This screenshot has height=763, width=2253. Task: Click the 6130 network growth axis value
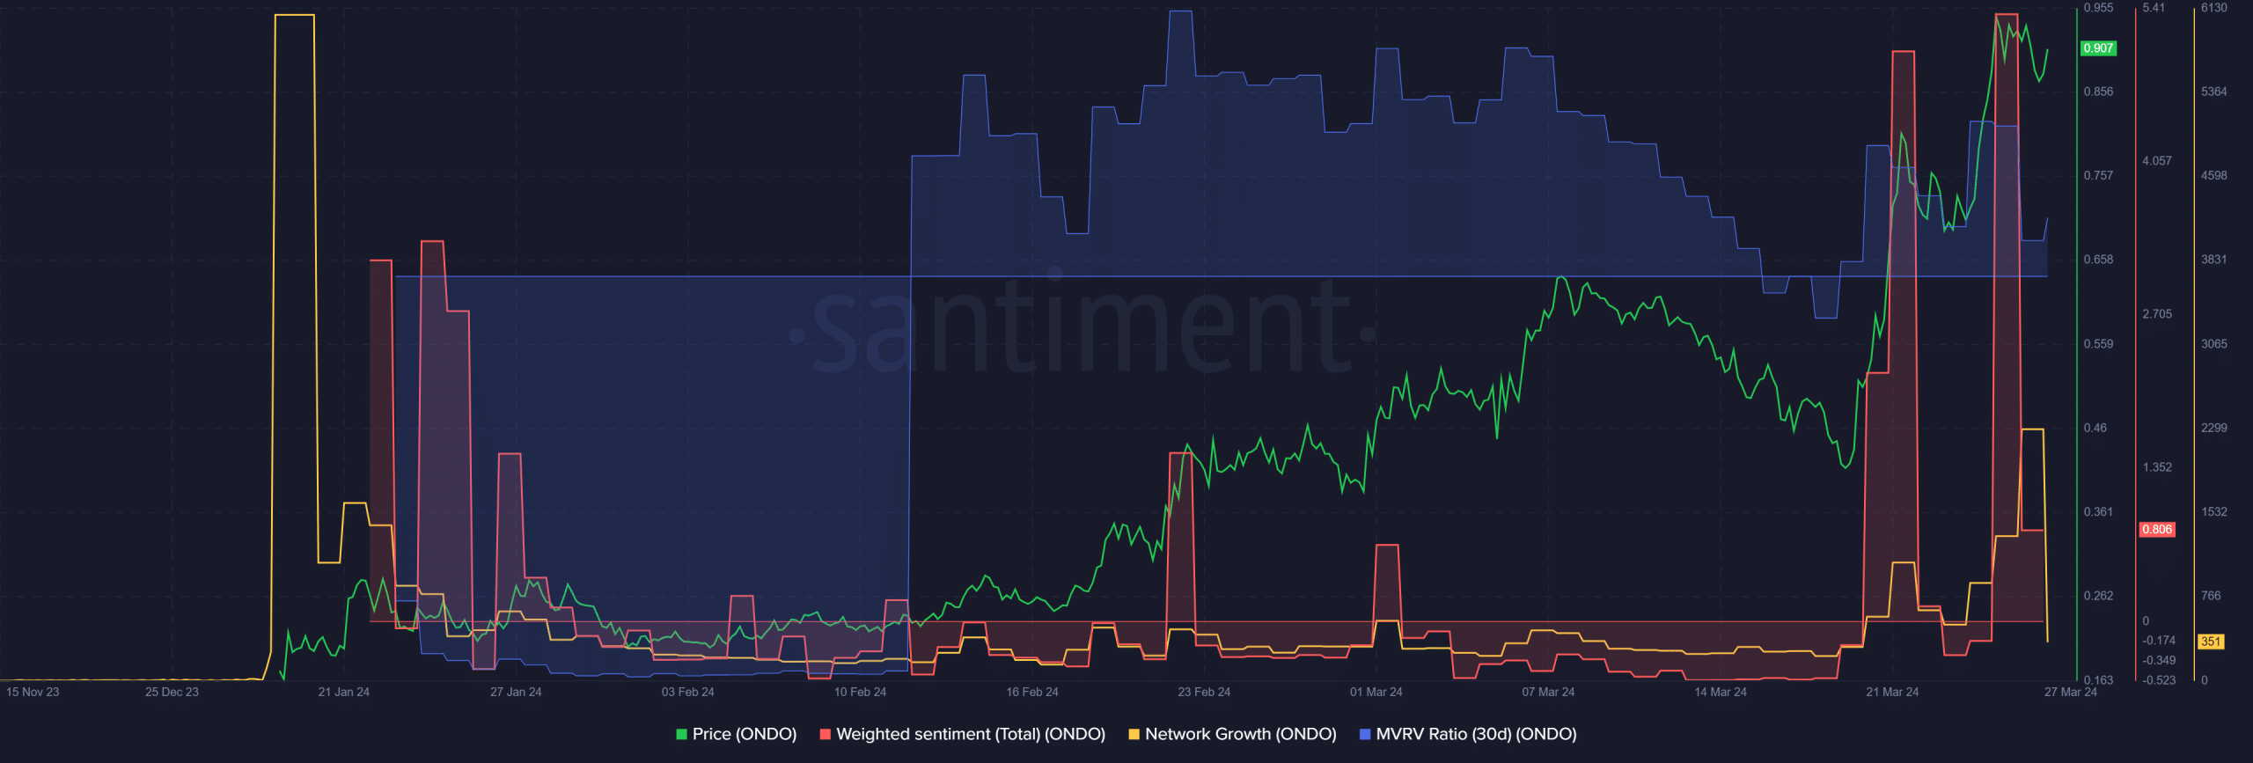2214,8
